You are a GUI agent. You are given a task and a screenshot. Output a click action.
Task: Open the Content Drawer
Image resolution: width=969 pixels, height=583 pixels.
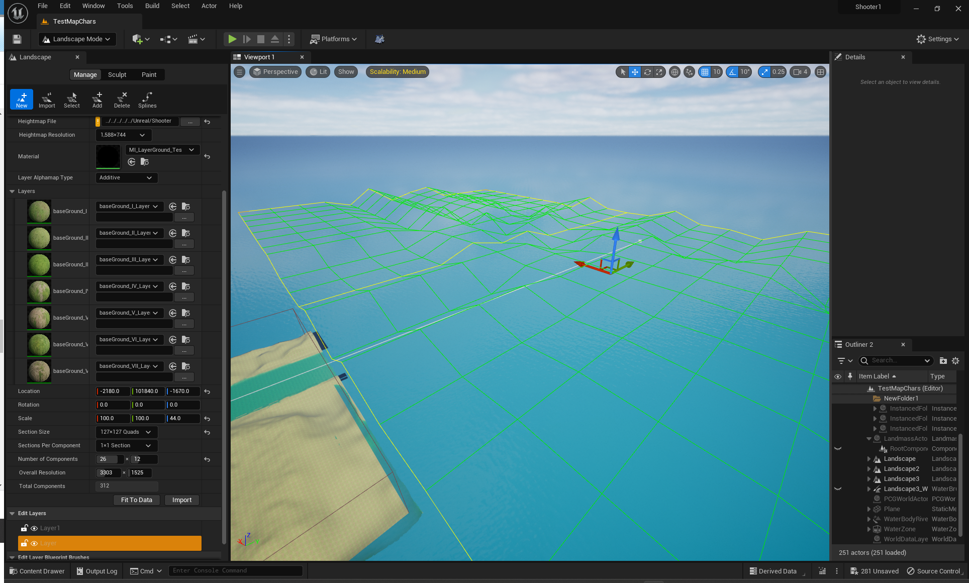37,571
